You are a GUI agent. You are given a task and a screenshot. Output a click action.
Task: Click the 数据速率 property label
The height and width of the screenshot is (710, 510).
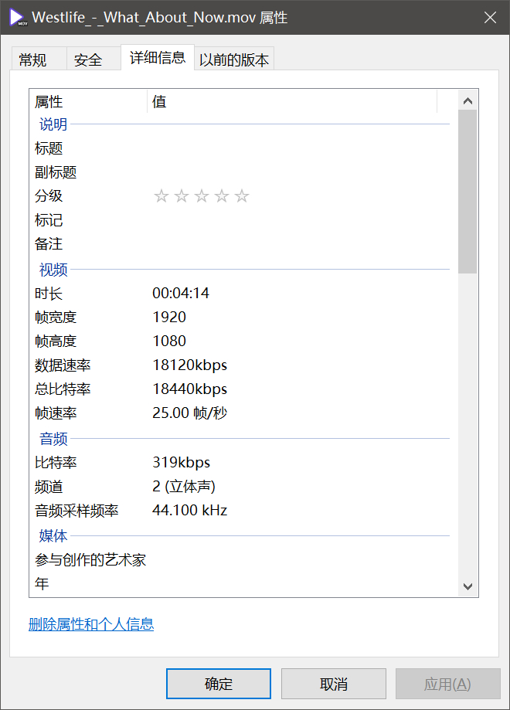(63, 365)
